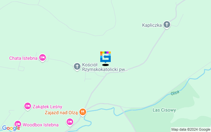
Task: Click the Olza river name label
Action: point(175,93)
